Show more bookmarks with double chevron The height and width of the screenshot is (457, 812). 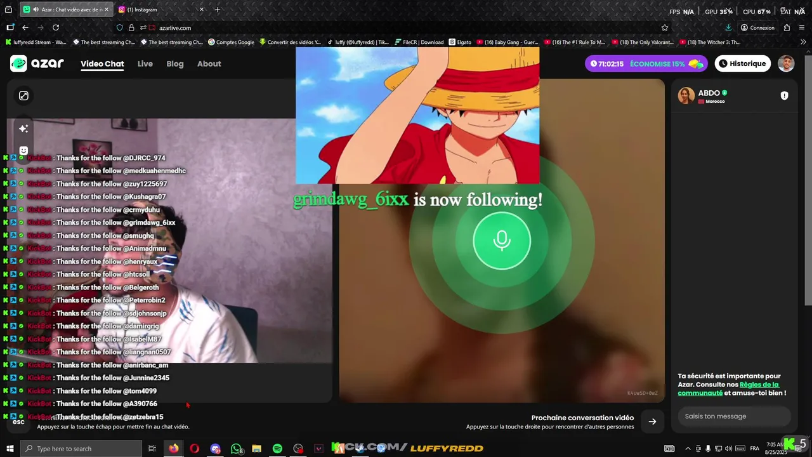[x=803, y=42]
